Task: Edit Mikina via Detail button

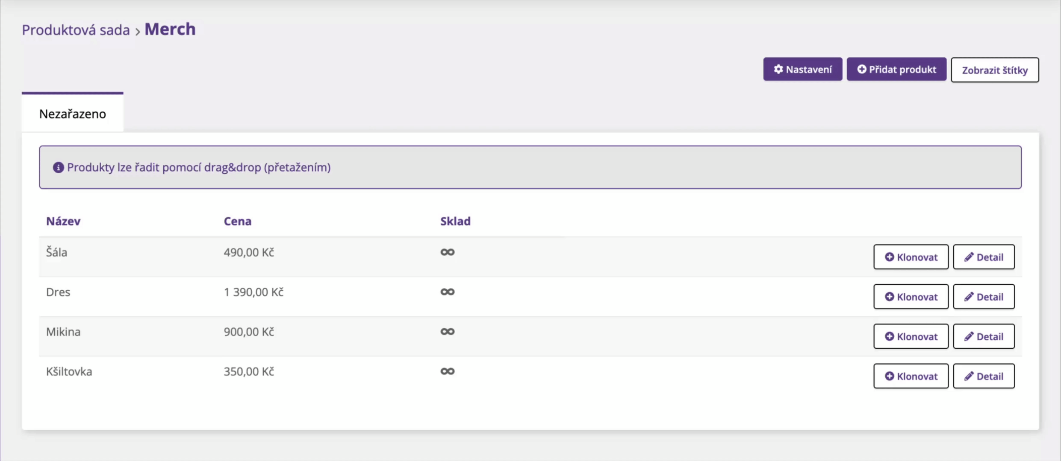Action: [983, 336]
